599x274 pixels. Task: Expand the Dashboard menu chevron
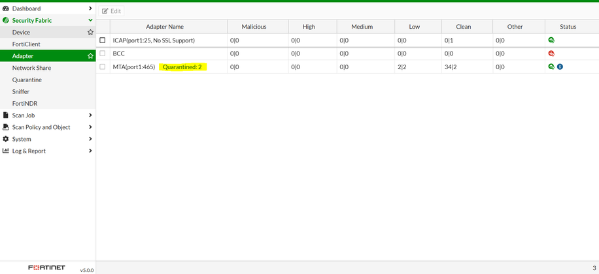tap(90, 8)
